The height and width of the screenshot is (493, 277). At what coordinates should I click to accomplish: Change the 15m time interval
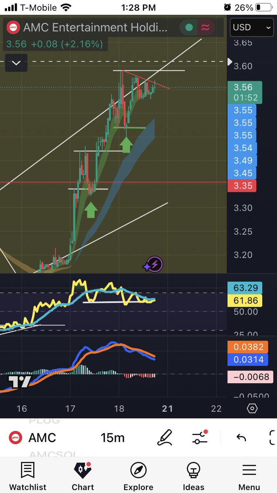pos(112,438)
